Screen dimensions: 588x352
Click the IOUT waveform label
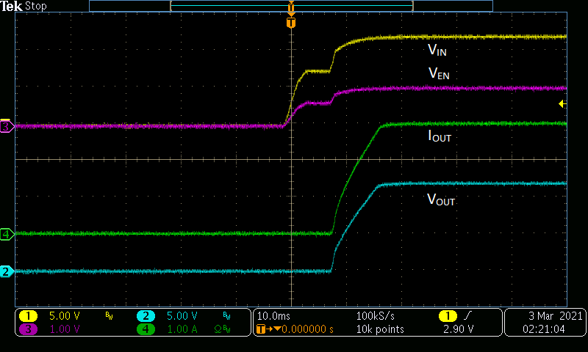[x=440, y=136]
